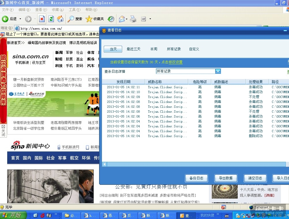289x219 pixels.
Task: Open the 军事 link in Sina top nav
Action: coord(69,53)
